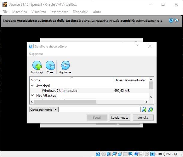Click the search text input field
Viewport: 183px width, 157px height.
[100, 110]
